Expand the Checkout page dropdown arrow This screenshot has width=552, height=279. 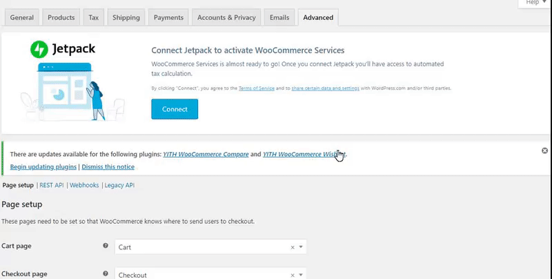tap(301, 275)
